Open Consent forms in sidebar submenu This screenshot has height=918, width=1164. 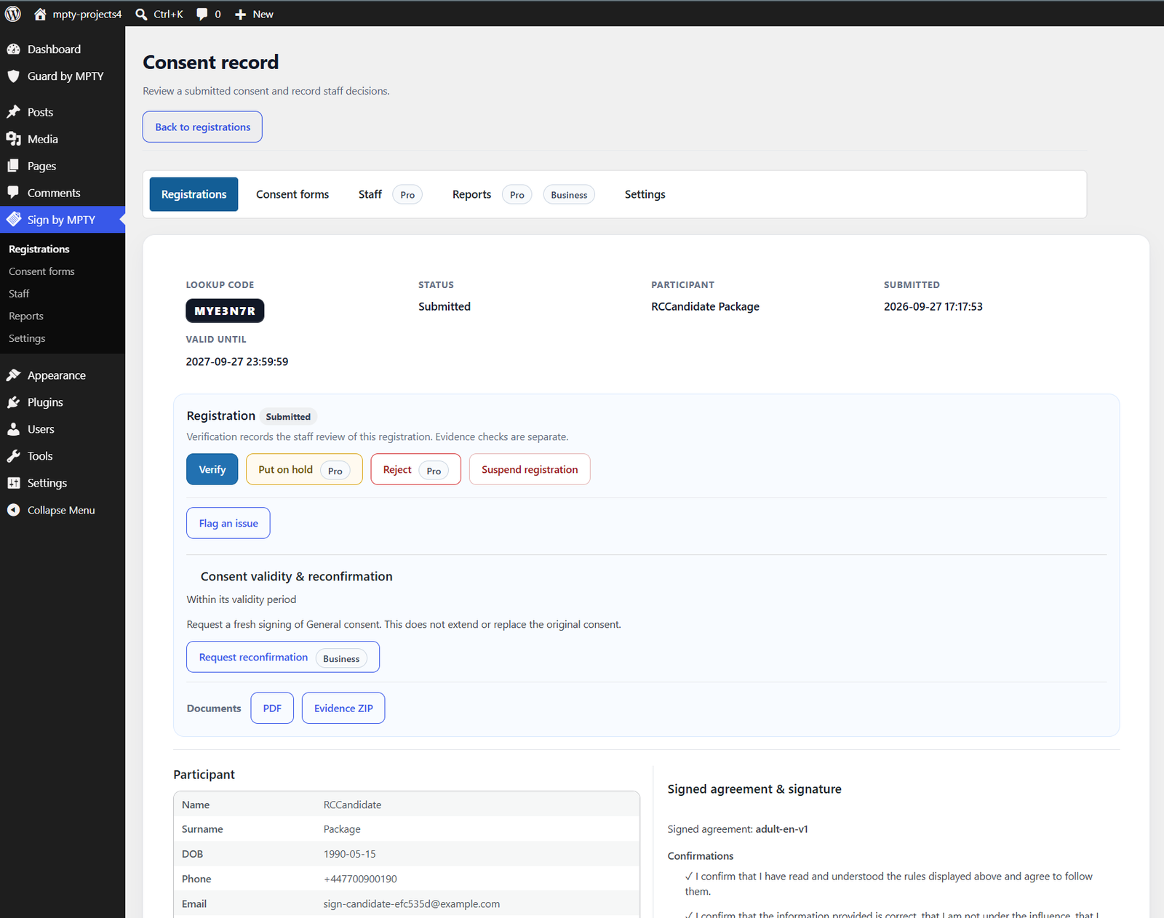click(41, 271)
